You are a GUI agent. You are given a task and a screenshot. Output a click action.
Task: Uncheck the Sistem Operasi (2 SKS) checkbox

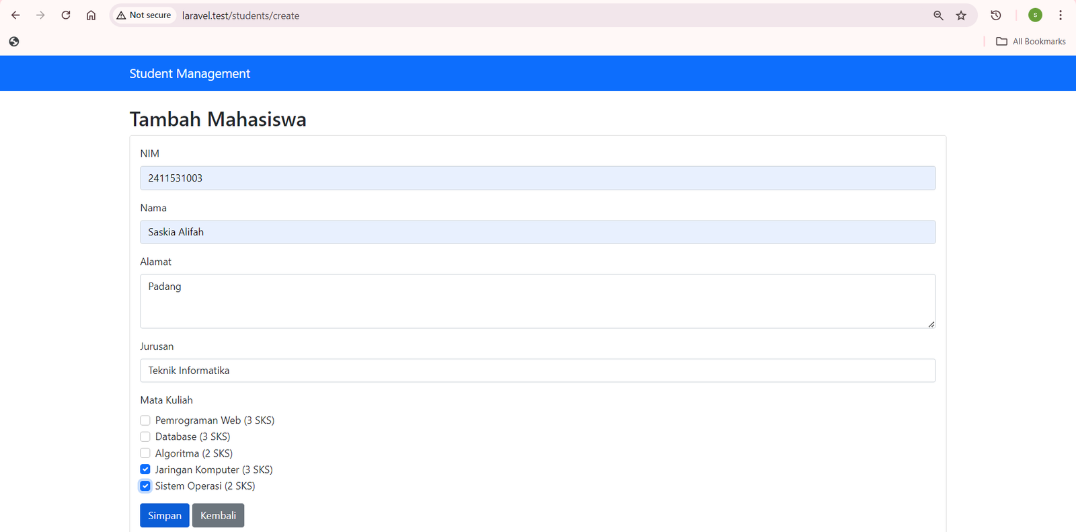(x=145, y=486)
